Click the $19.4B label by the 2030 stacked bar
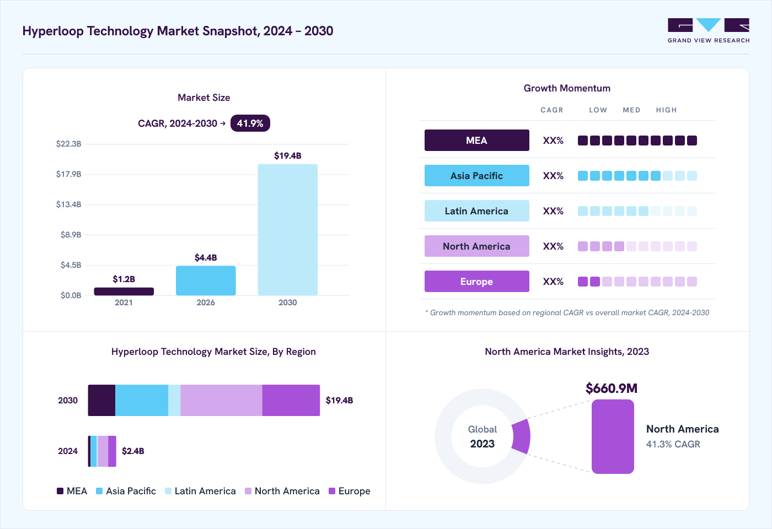Image resolution: width=772 pixels, height=529 pixels. (339, 401)
